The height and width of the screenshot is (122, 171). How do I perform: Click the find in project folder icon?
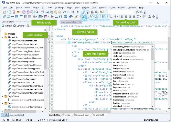point(101,12)
